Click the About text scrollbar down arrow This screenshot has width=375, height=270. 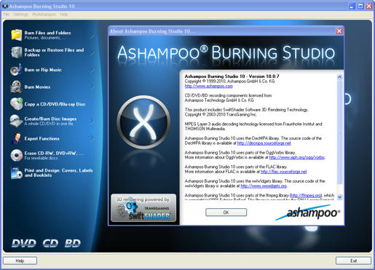(x=339, y=196)
